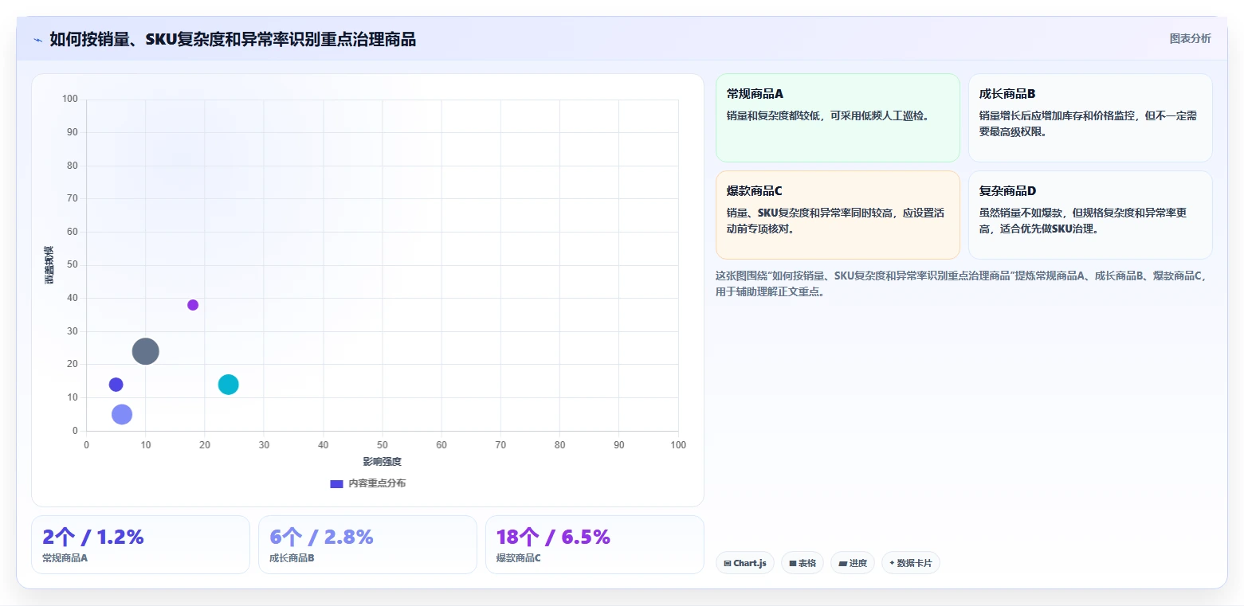Click the legend text 内容重点分布
Viewport: 1244px width, 606px height.
[x=377, y=483]
